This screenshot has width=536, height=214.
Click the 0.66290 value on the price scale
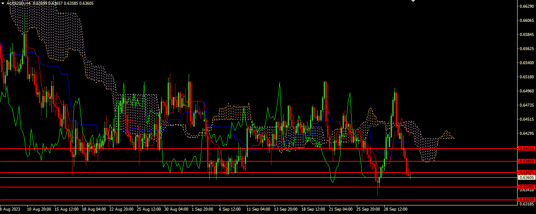(x=526, y=6)
